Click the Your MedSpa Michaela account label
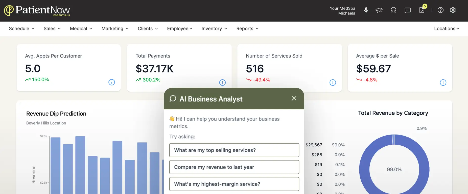Viewport: 468px width, 194px height. point(342,11)
